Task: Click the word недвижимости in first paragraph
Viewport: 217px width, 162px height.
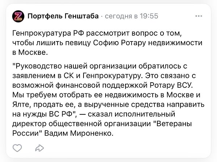Action: [175, 43]
